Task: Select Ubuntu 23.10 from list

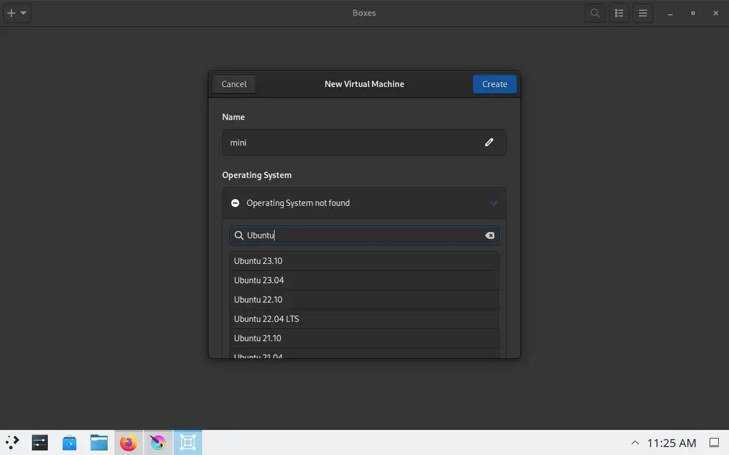Action: tap(364, 261)
